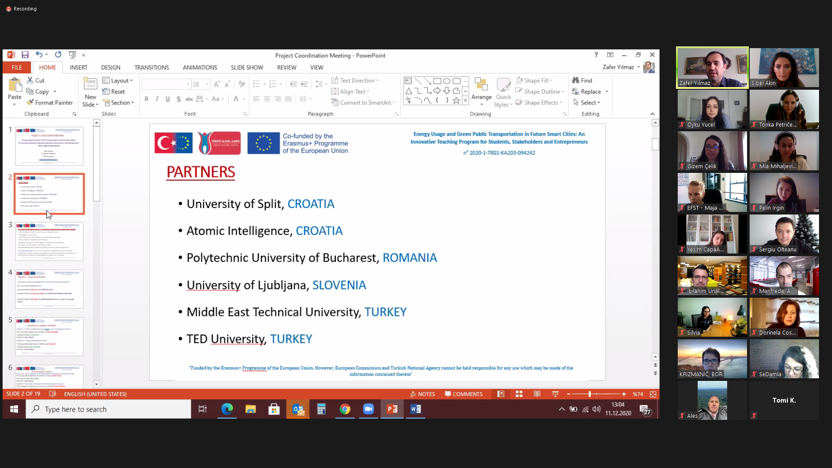Click the Save icon in quick access toolbar
This screenshot has height=468, width=832.
(25, 55)
